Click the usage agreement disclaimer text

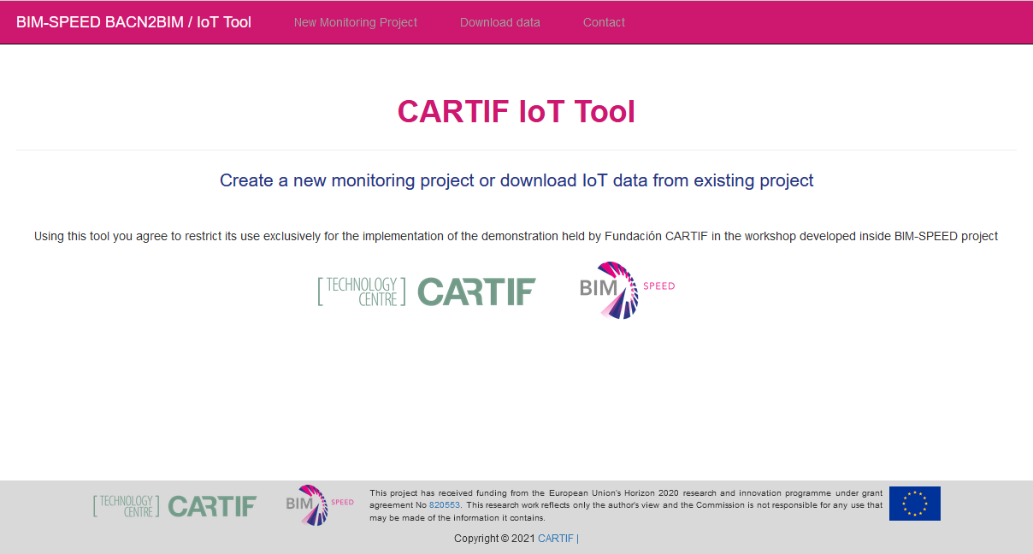coord(516,236)
